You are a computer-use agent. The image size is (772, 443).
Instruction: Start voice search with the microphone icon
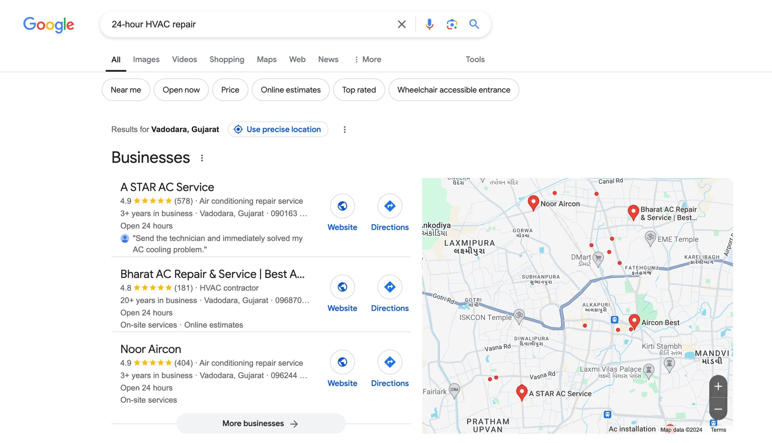tap(429, 24)
